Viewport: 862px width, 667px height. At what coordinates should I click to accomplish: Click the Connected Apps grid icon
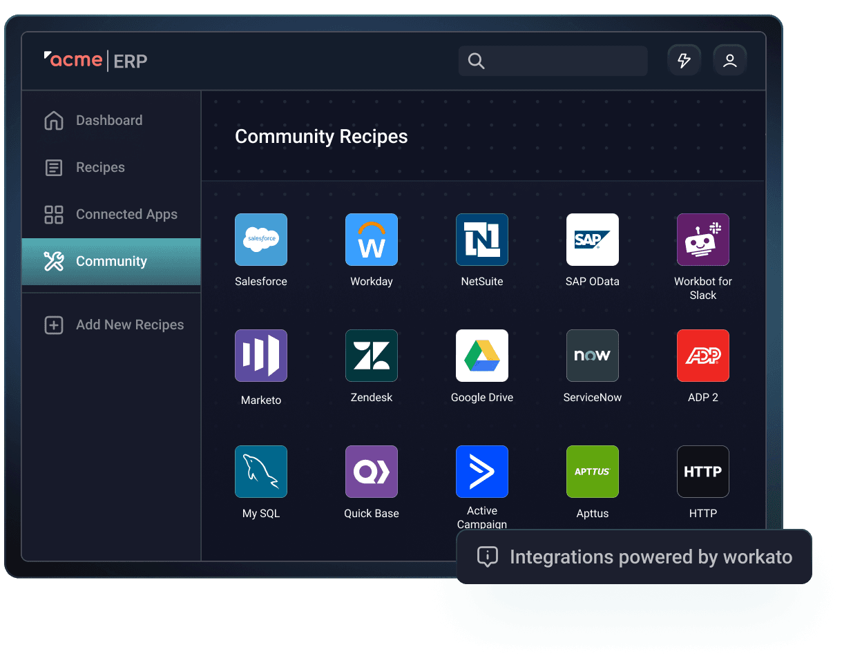point(54,215)
